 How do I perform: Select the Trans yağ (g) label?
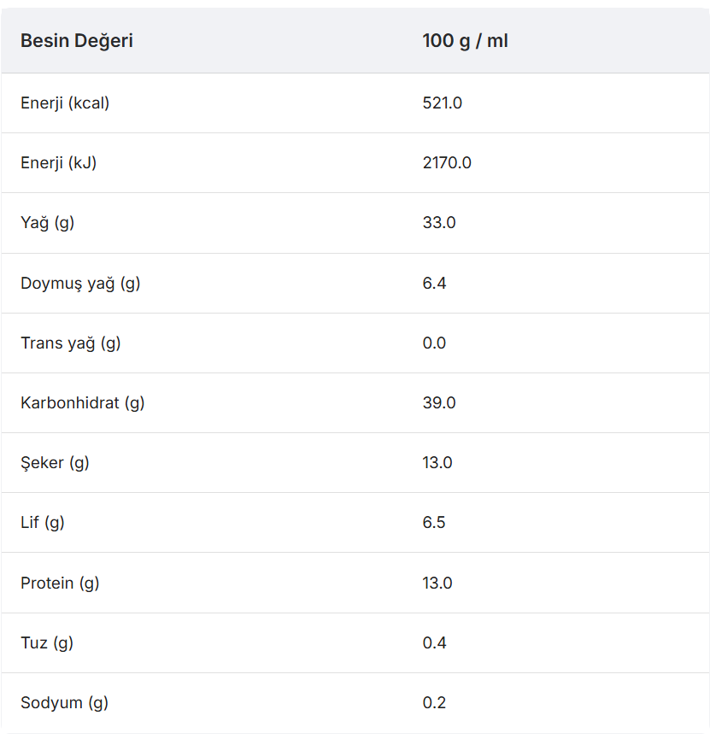(x=71, y=343)
